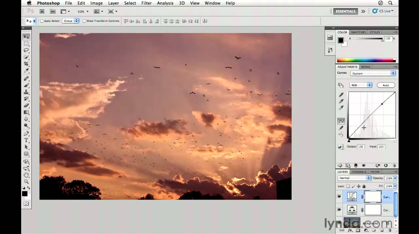Select the Eraser tool
The height and width of the screenshot is (234, 419).
tap(26, 106)
